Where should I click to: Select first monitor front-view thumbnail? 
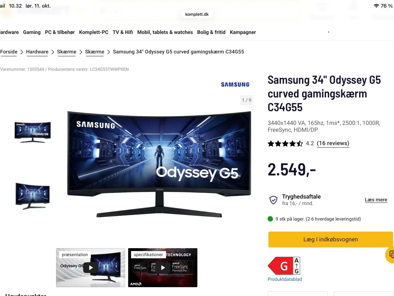click(x=33, y=132)
